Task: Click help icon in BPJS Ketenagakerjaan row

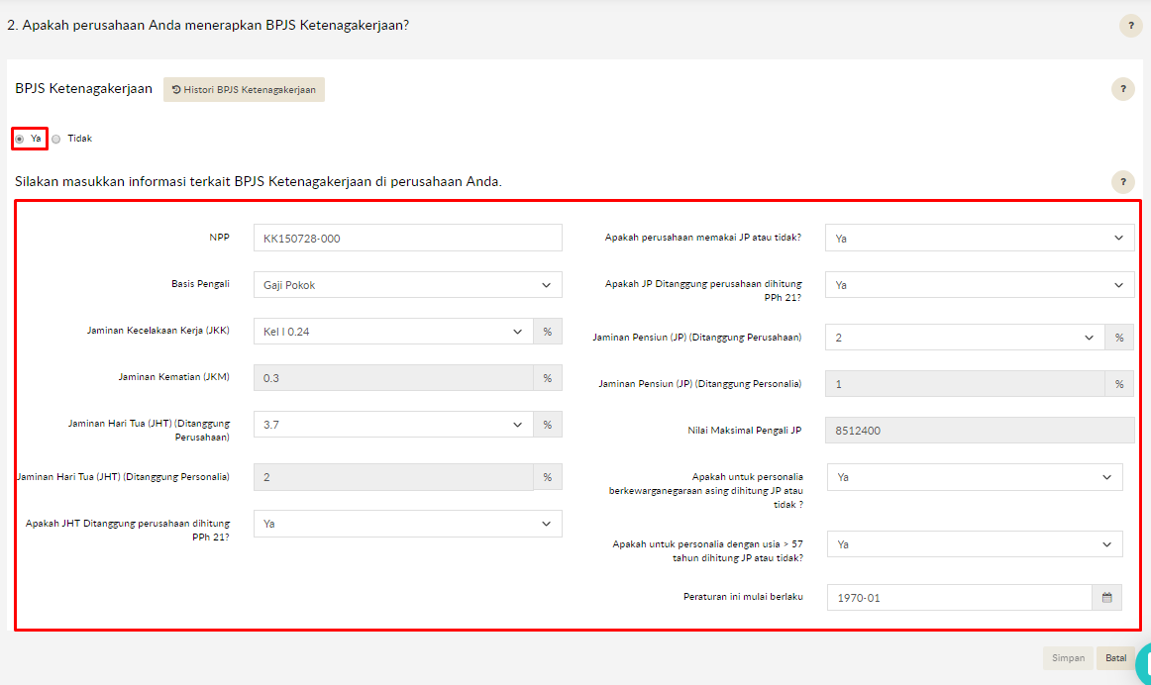Action: tap(1122, 89)
